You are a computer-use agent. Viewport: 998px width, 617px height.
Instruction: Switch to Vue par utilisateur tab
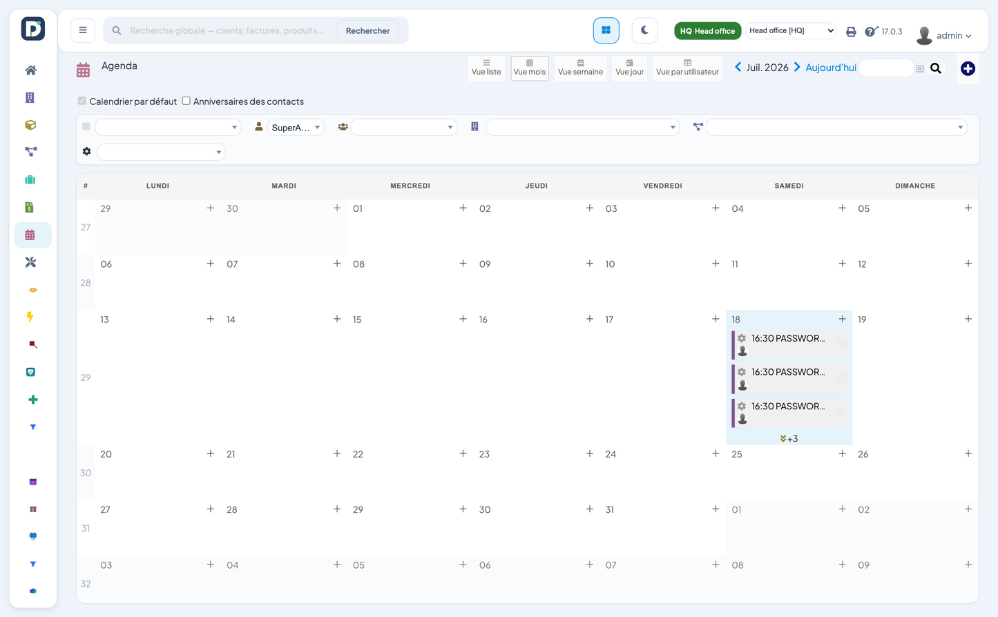tap(687, 68)
